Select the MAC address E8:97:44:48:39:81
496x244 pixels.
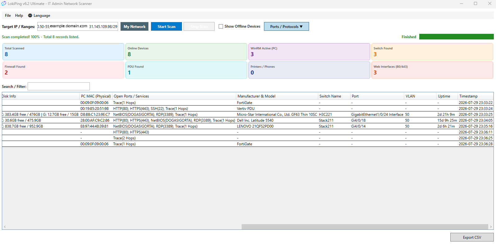pyautogui.click(x=94, y=126)
